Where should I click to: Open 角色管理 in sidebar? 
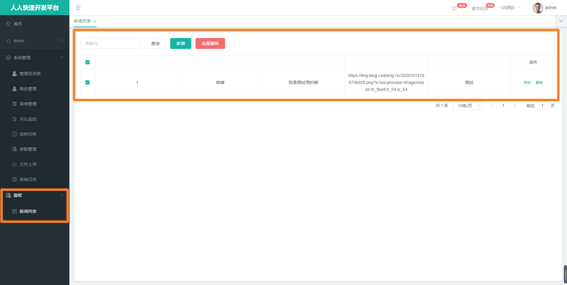point(35,89)
